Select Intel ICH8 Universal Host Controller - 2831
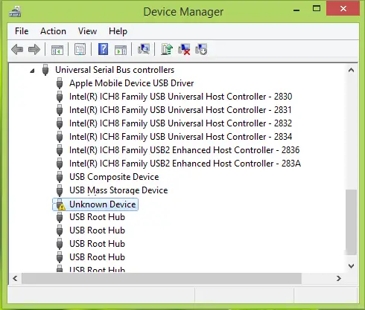Screen dimensions: 365x310 click(180, 110)
